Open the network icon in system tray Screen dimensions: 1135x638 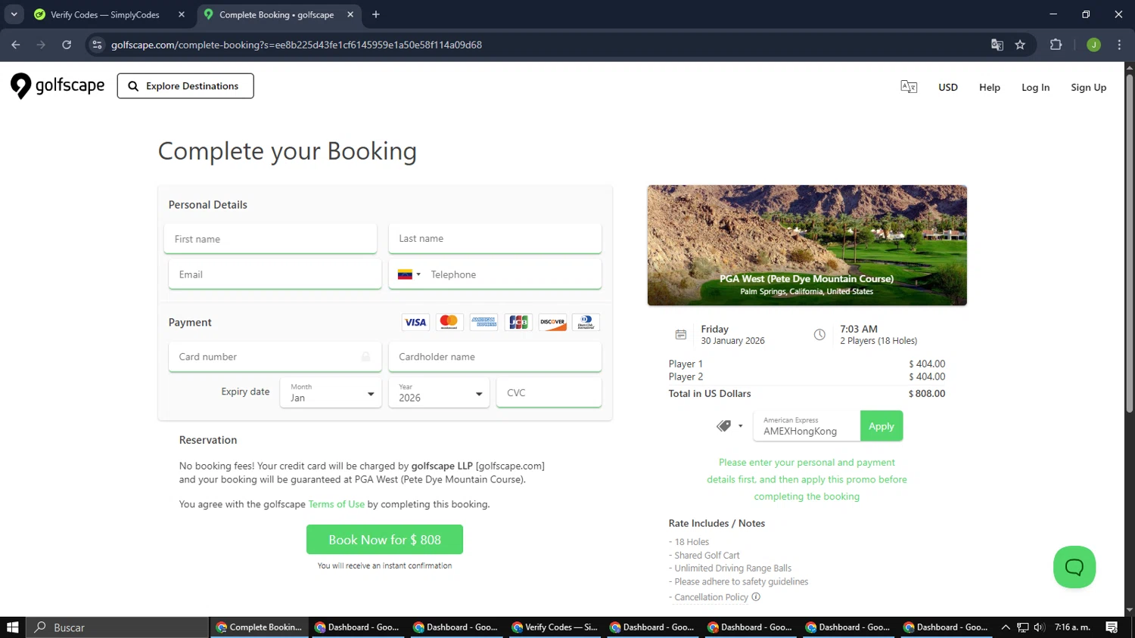[1023, 627]
